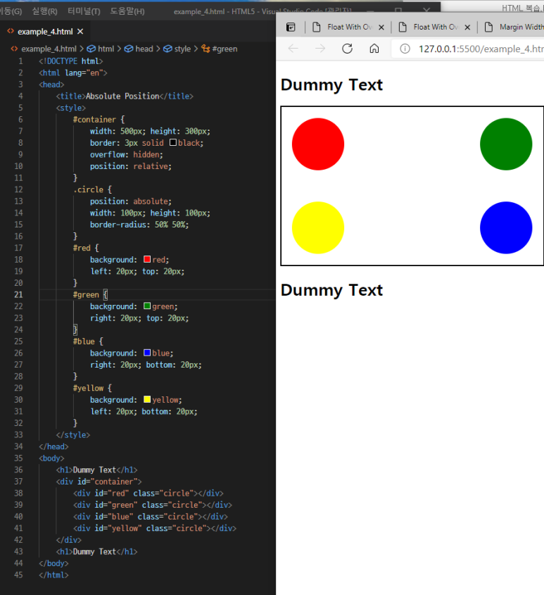Open the blue color swatch on line 26

(147, 353)
